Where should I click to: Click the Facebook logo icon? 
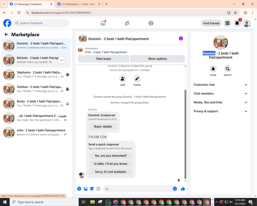(x=7, y=23)
